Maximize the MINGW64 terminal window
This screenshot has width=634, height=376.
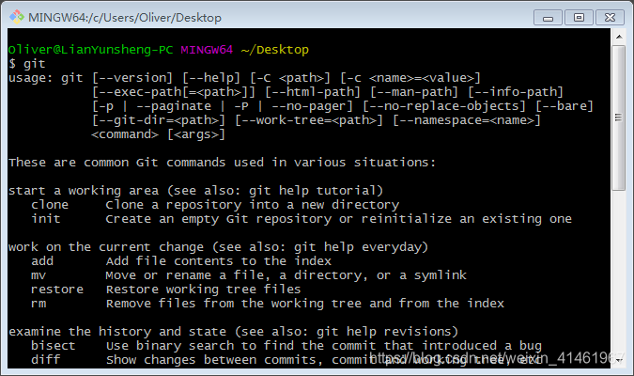(x=579, y=18)
